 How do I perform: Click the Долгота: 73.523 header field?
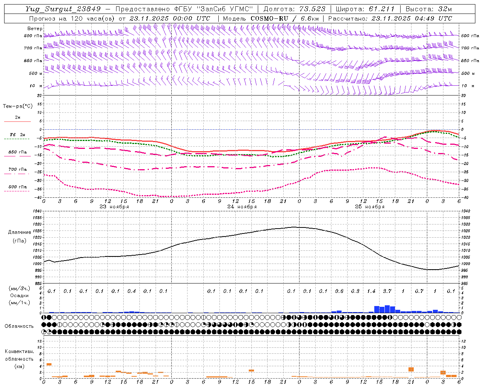click(x=295, y=9)
